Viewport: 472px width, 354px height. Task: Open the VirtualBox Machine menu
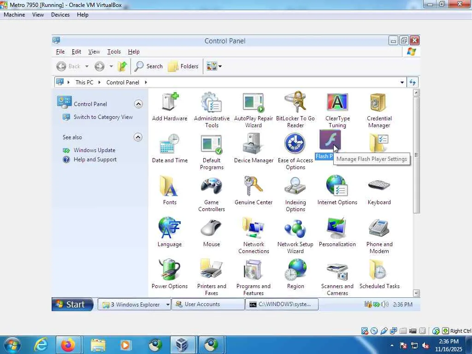(14, 15)
